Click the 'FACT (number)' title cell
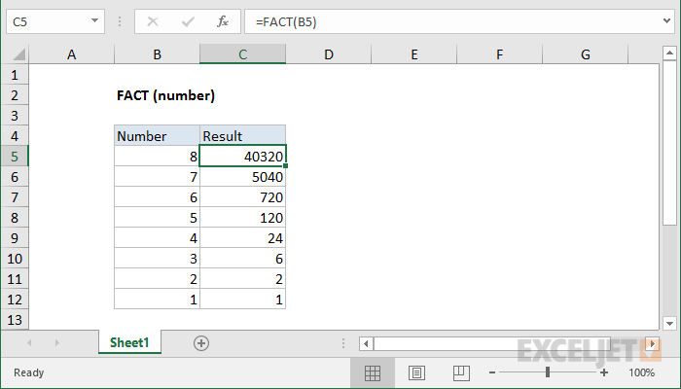This screenshot has width=681, height=389. [165, 95]
